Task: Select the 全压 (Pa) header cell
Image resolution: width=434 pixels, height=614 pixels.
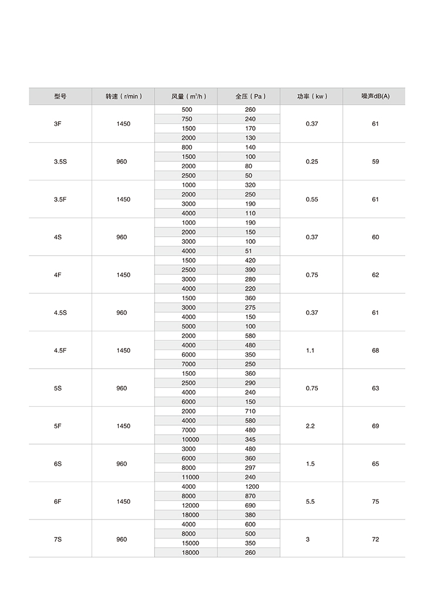Action: pyautogui.click(x=250, y=96)
